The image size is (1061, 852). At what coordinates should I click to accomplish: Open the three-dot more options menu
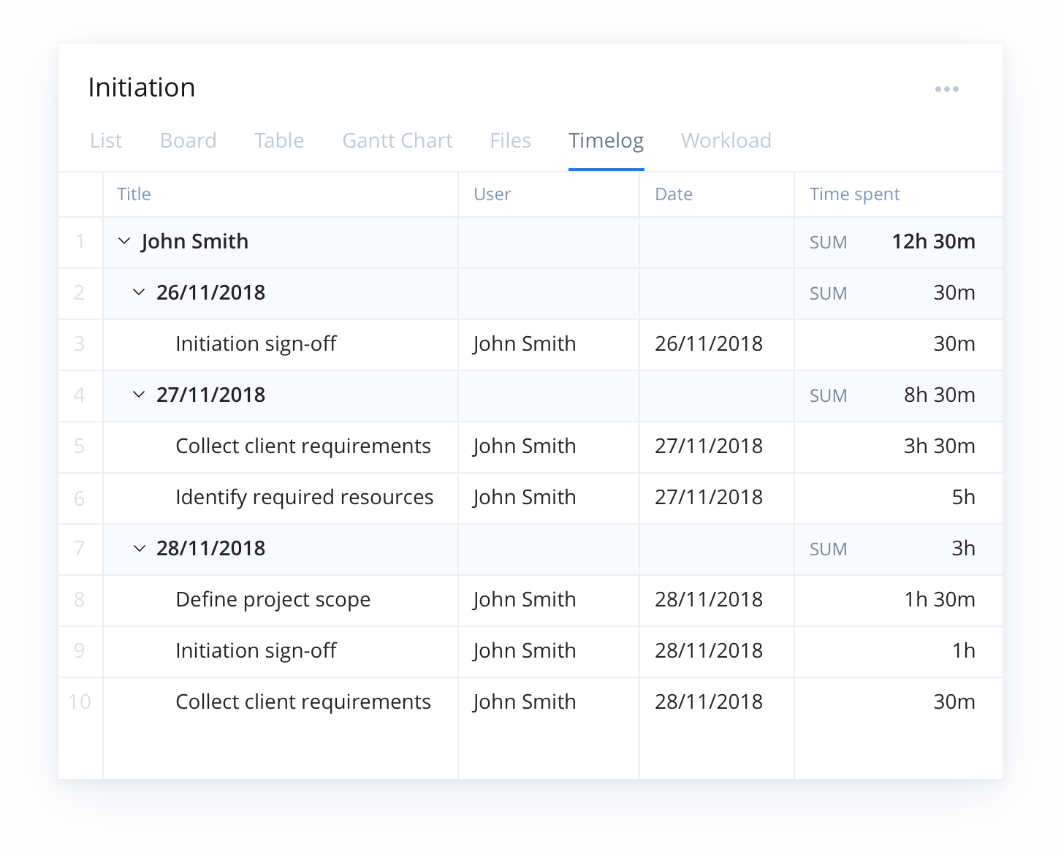[946, 89]
